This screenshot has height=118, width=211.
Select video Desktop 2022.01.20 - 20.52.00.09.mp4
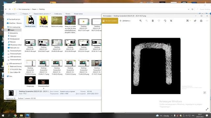pos(70,46)
